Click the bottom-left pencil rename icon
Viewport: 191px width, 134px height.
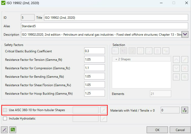click(4, 130)
